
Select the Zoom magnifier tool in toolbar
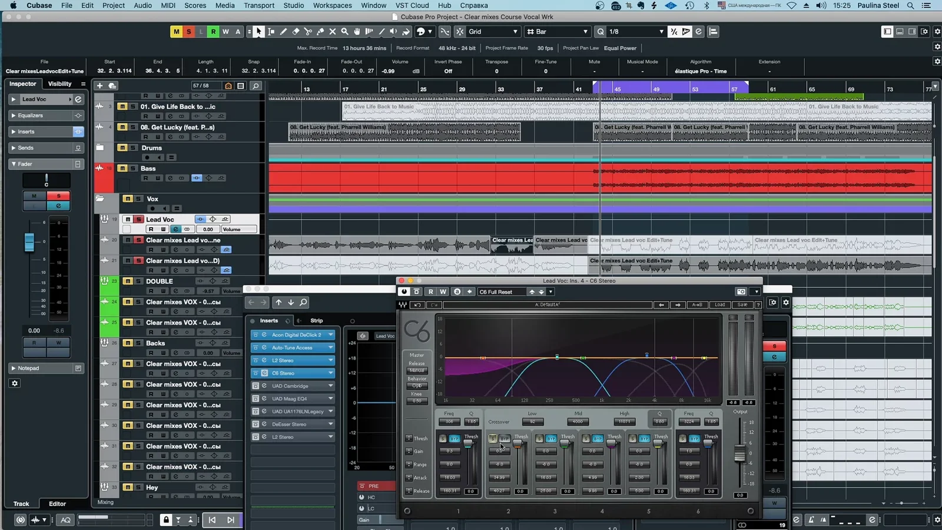345,32
